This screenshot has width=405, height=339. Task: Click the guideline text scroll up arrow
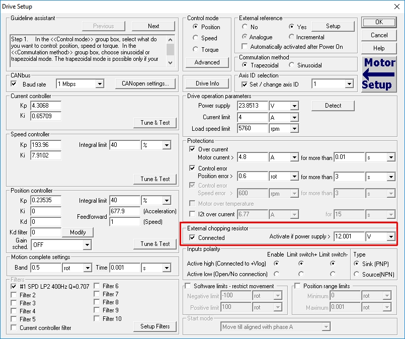point(170,40)
